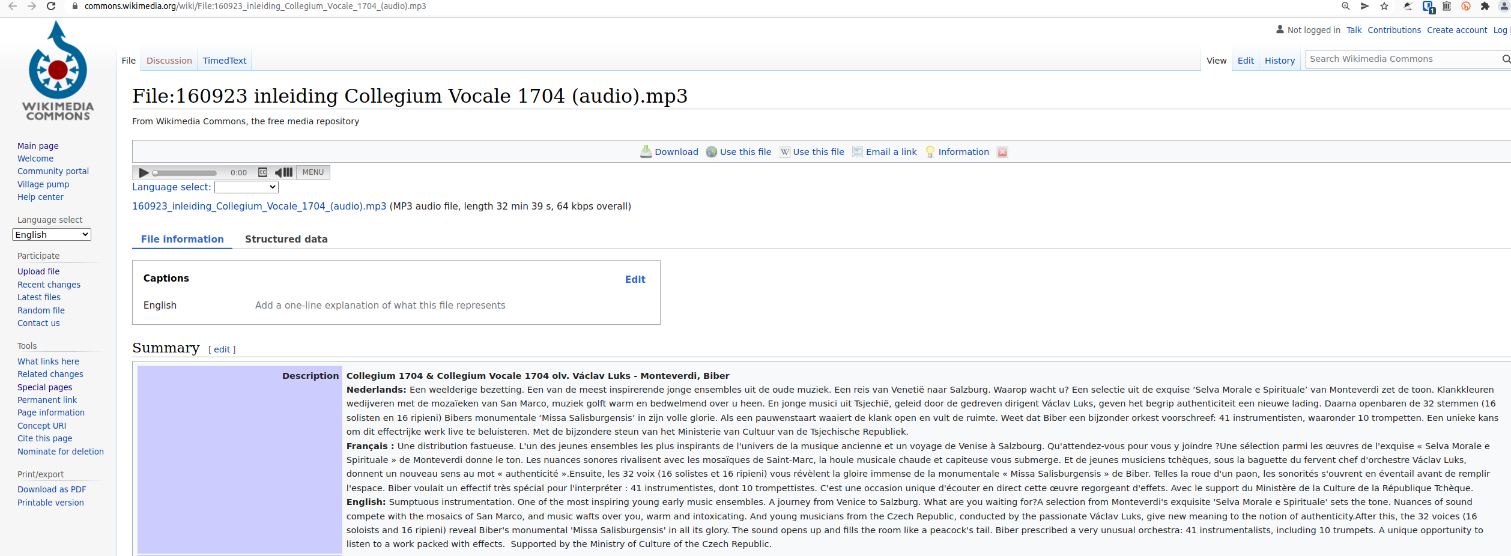Click the green Download icon
The width and height of the screenshot is (1511, 556).
(x=646, y=152)
